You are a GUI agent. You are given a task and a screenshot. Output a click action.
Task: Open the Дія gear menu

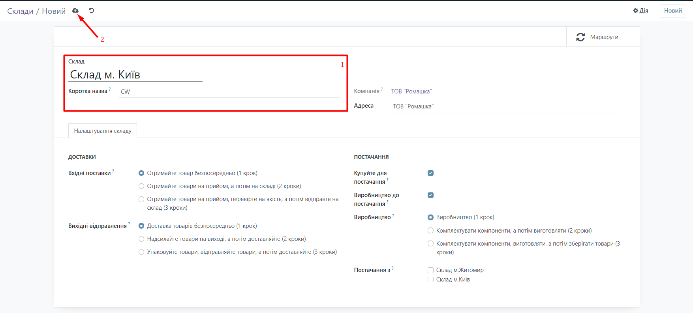coord(640,11)
